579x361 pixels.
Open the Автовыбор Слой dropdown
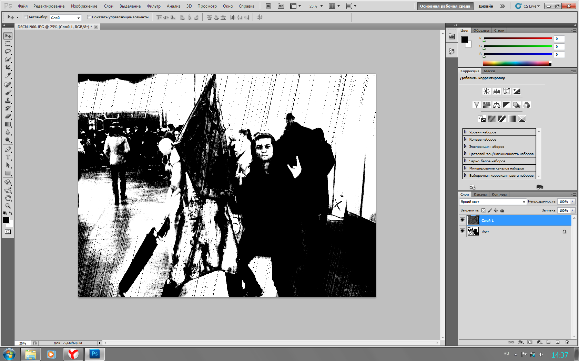tap(65, 18)
